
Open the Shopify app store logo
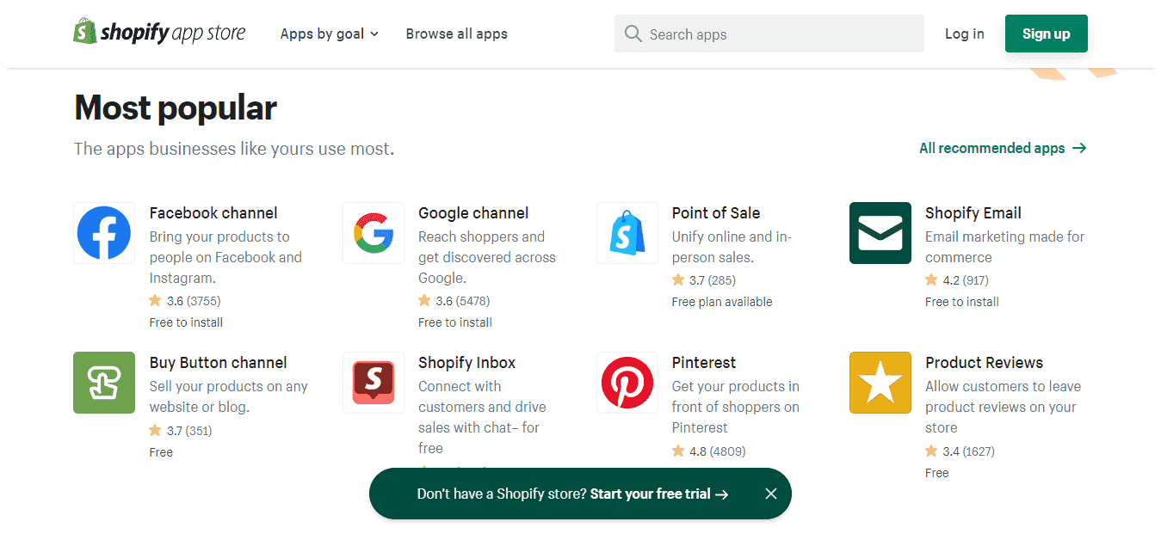(159, 33)
